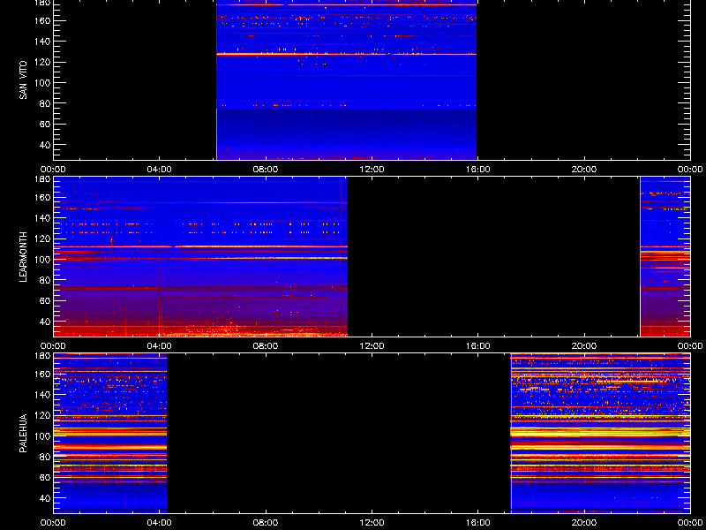The width and height of the screenshot is (706, 530).
Task: Click the 16:00 time label under Palehua
Action: tap(478, 523)
